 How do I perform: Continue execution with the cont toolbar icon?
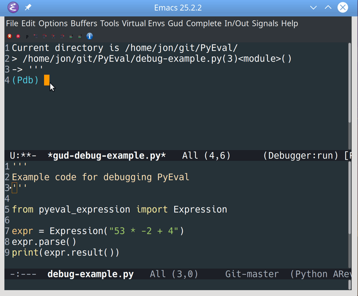[36, 36]
